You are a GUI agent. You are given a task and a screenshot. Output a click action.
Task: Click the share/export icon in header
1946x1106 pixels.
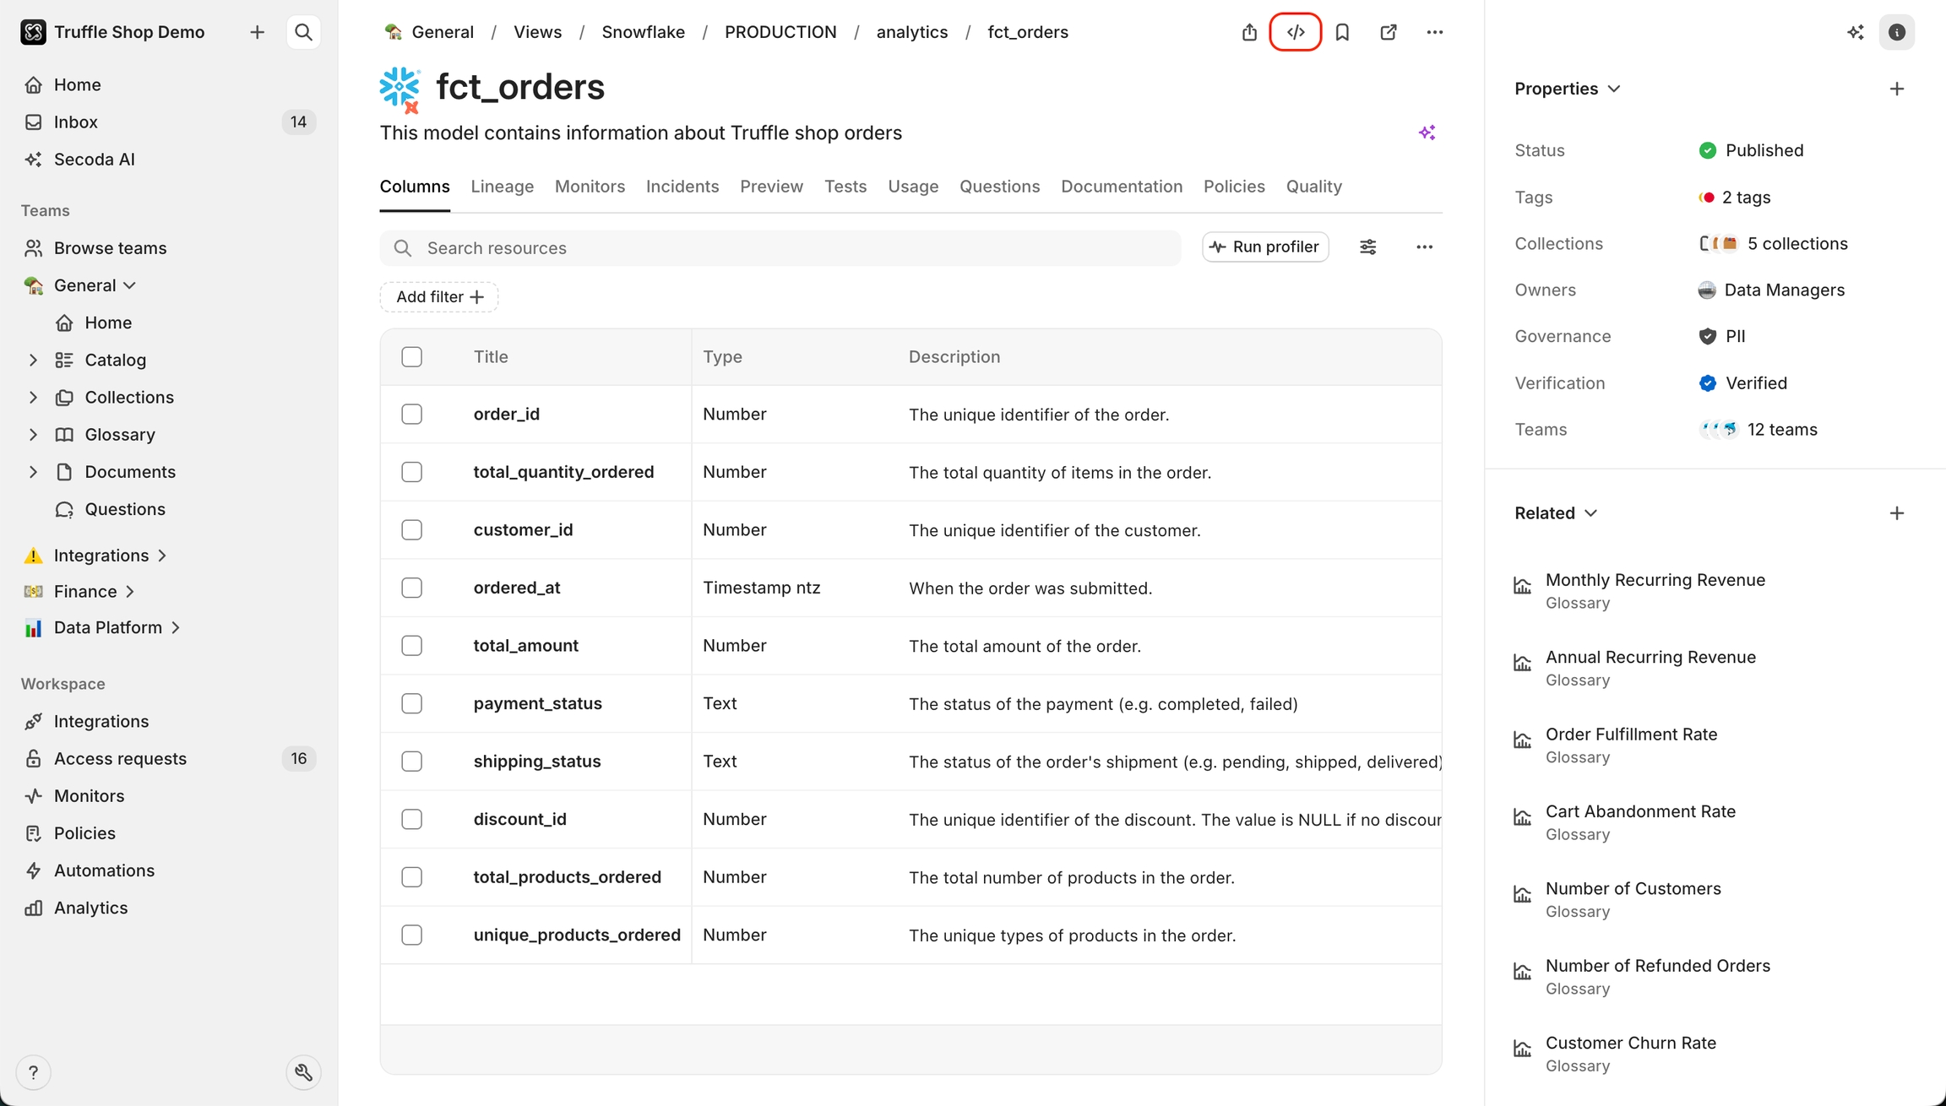coord(1249,32)
